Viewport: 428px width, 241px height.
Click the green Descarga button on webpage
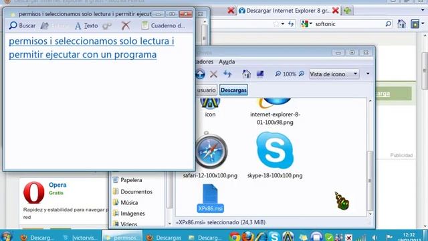pyautogui.click(x=394, y=94)
